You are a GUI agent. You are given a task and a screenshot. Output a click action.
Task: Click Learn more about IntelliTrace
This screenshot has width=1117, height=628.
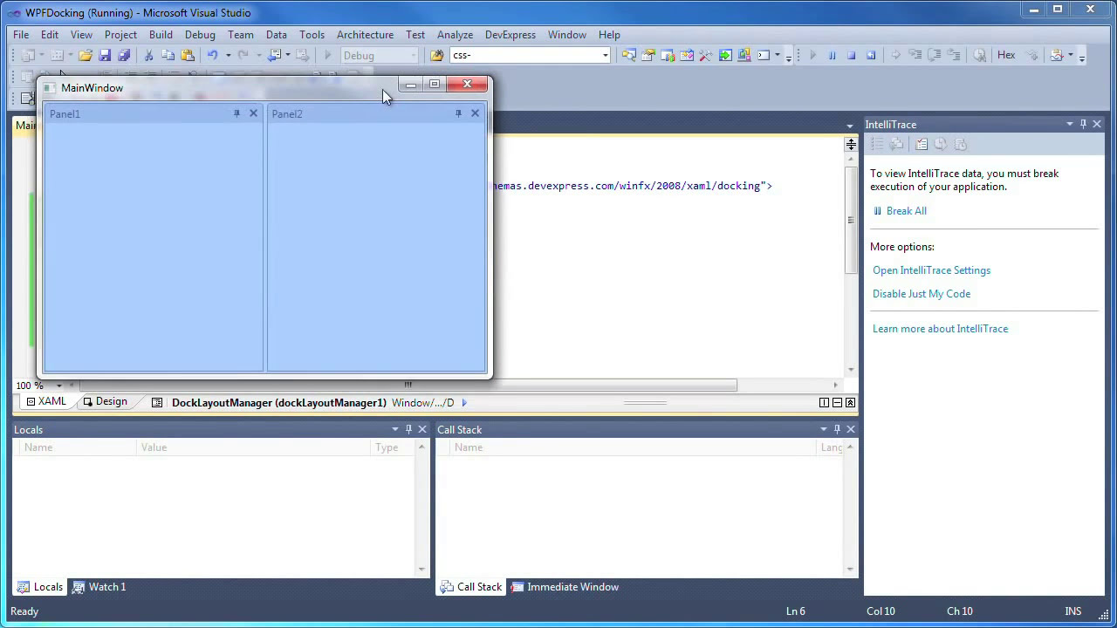(x=940, y=329)
